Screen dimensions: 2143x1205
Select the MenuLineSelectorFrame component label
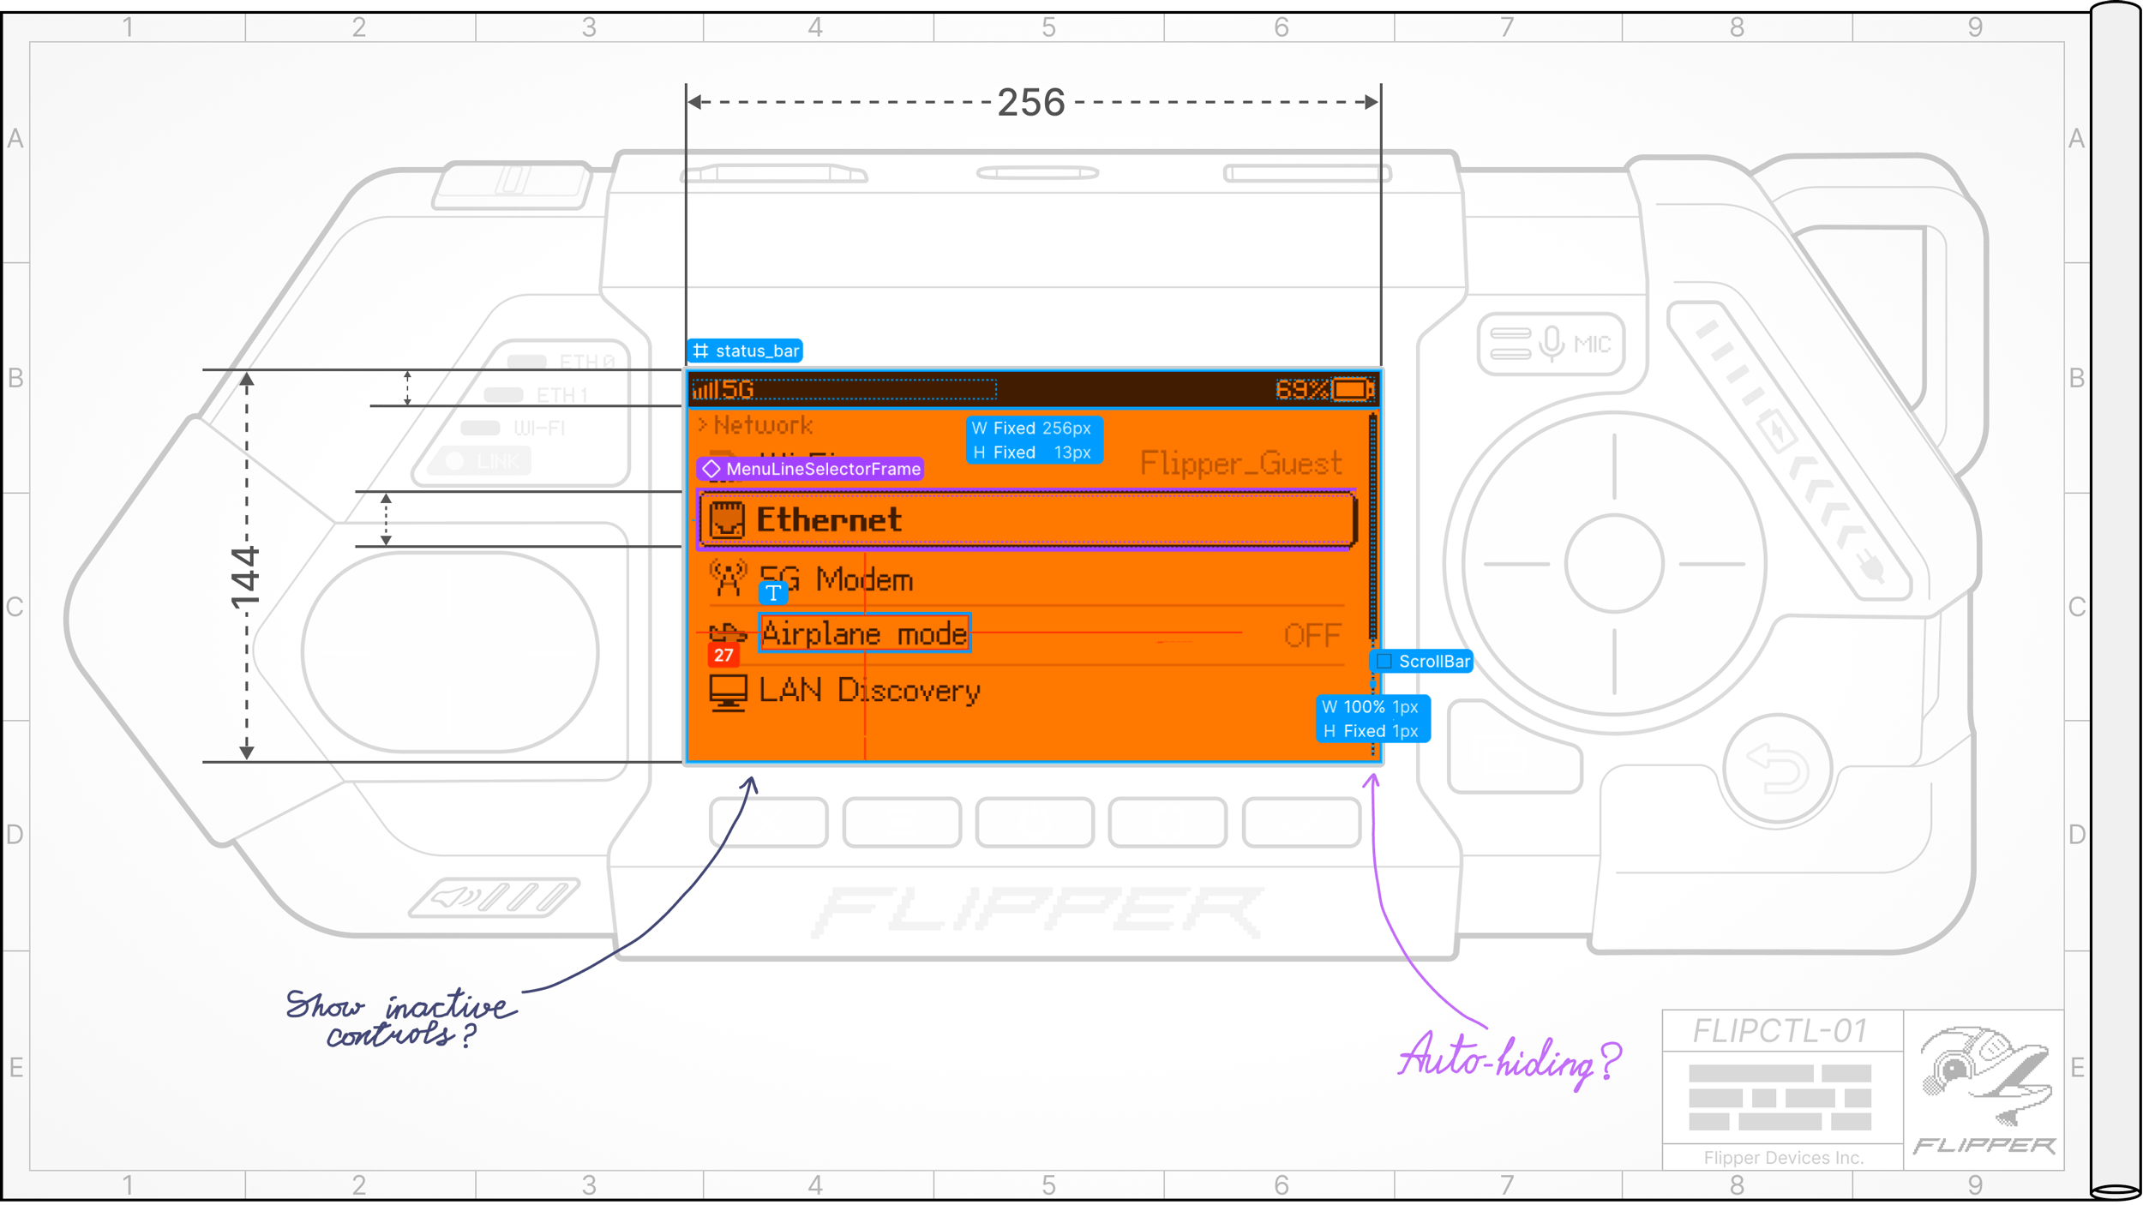pyautogui.click(x=811, y=470)
